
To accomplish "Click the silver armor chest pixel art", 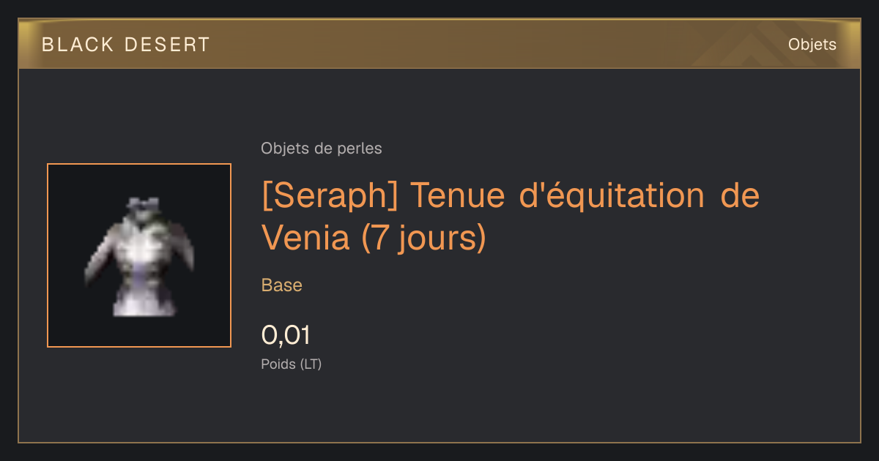I will coord(138,256).
